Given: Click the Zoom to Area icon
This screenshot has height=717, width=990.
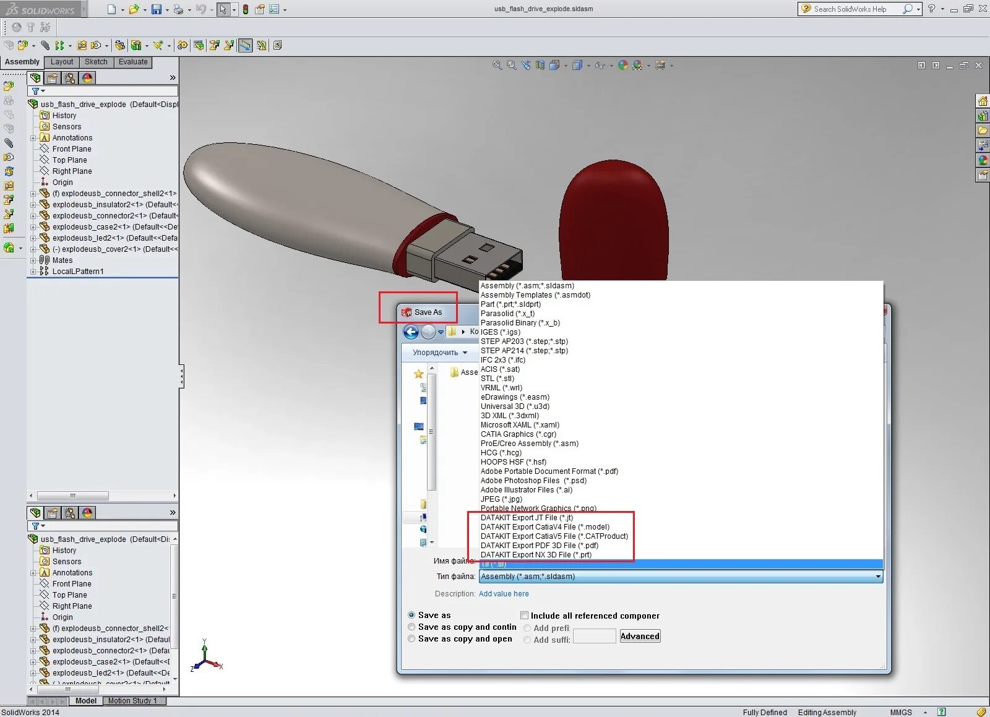Looking at the screenshot, I should (x=512, y=65).
